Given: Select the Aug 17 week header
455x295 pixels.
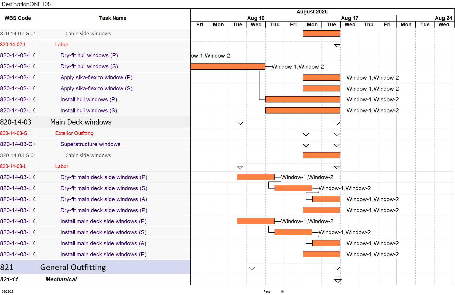Looking at the screenshot, I should [x=350, y=18].
